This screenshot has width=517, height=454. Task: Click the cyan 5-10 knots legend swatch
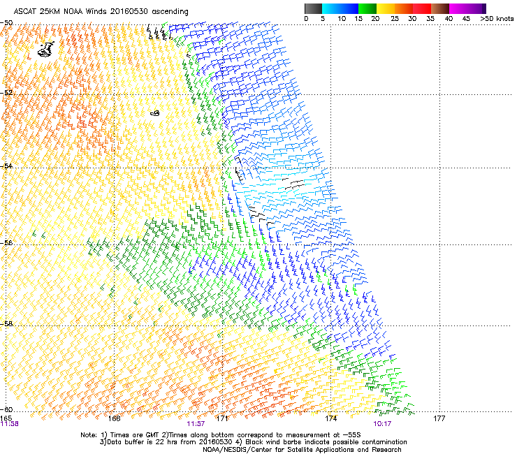point(331,8)
